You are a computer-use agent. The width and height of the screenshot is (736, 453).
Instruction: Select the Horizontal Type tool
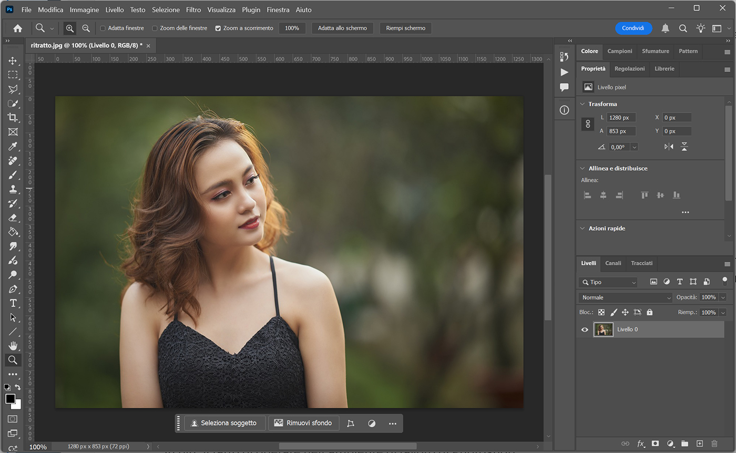point(13,303)
